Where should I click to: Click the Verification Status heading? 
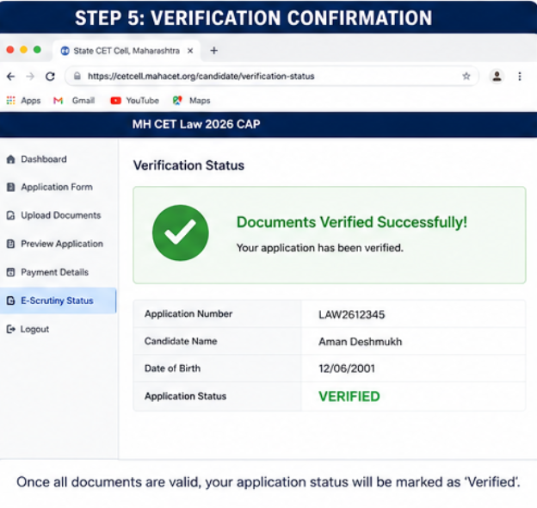(x=188, y=165)
